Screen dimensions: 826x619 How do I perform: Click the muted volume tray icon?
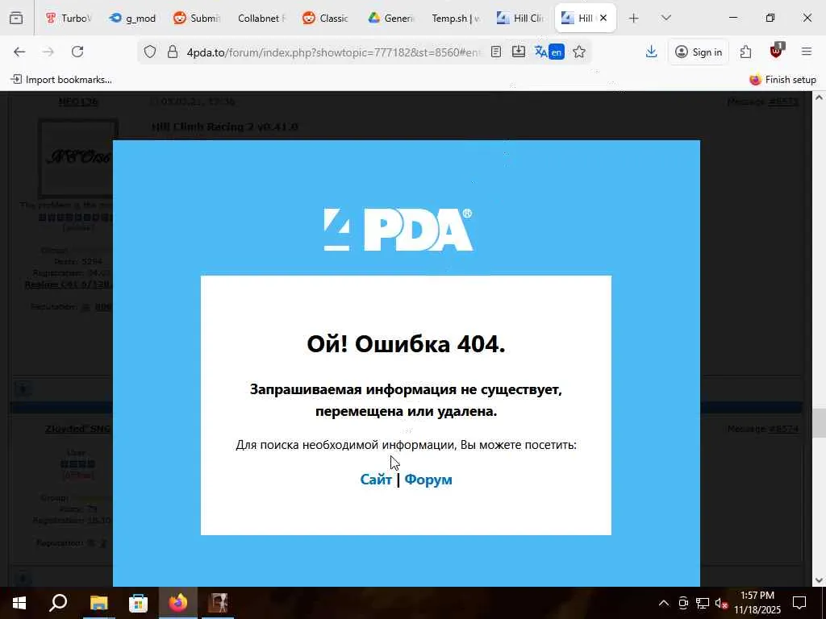point(721,603)
